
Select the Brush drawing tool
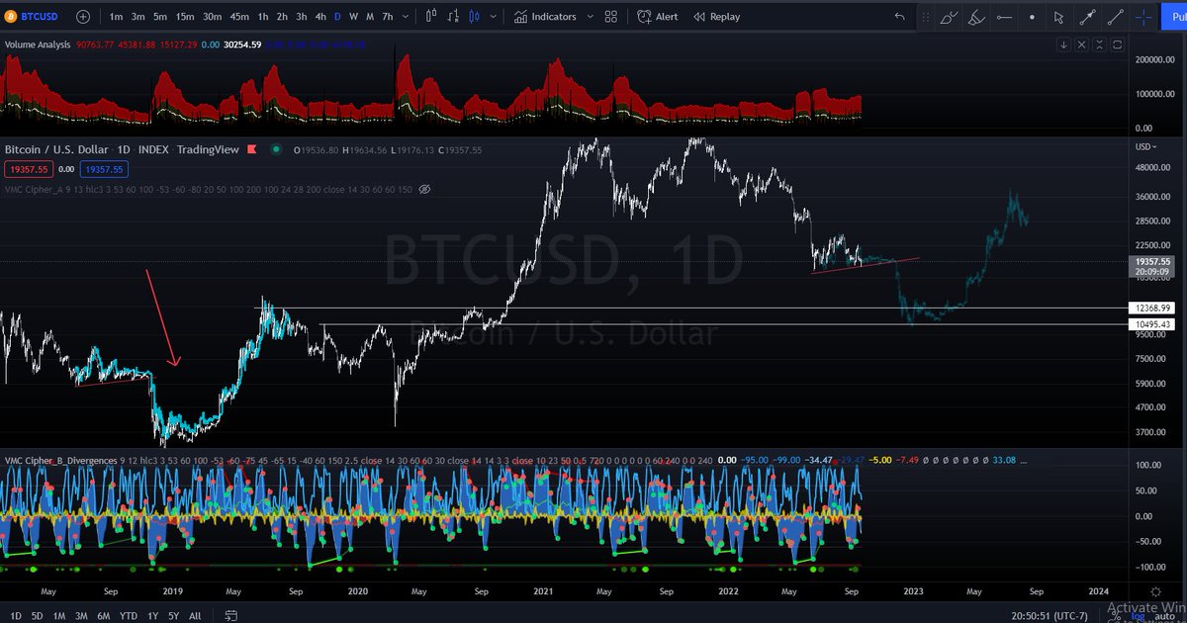coord(949,17)
